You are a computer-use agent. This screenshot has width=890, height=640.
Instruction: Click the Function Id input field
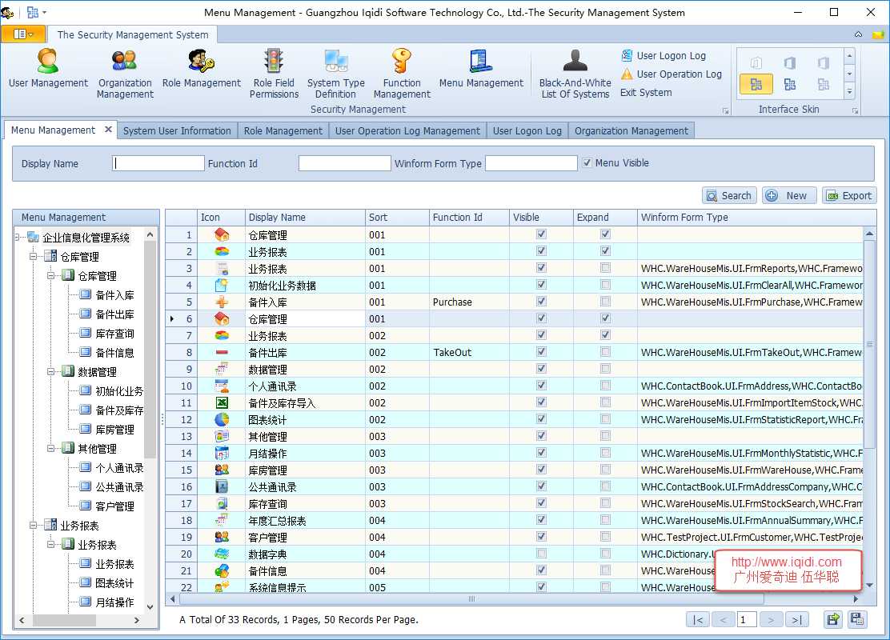[344, 163]
